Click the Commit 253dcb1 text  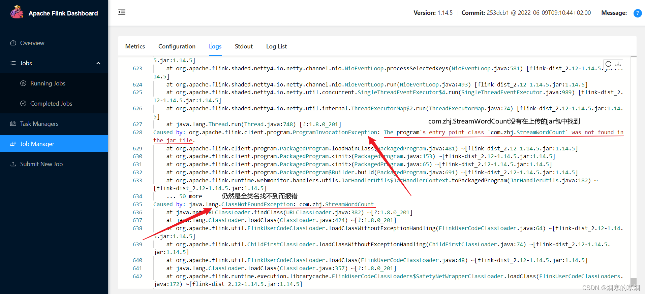pyautogui.click(x=526, y=13)
